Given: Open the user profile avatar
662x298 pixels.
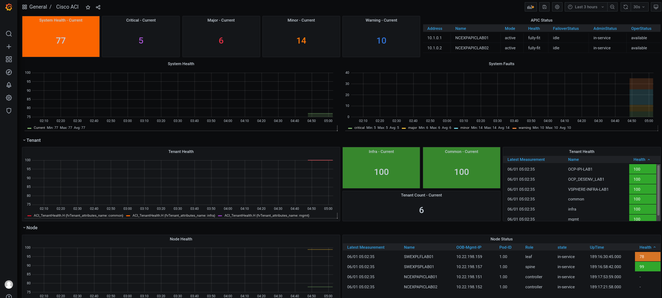Looking at the screenshot, I should coord(9,284).
